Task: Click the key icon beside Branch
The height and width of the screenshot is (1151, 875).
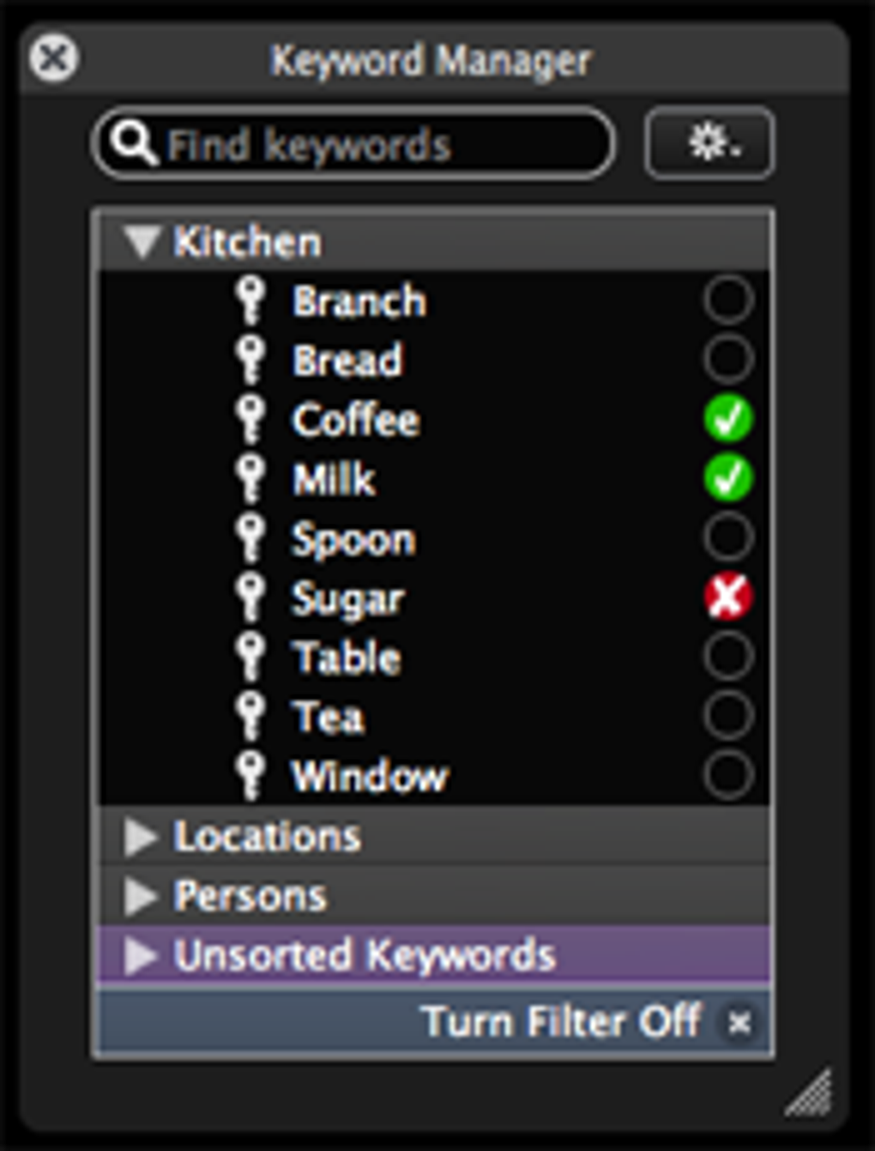Action: pyautogui.click(x=250, y=301)
